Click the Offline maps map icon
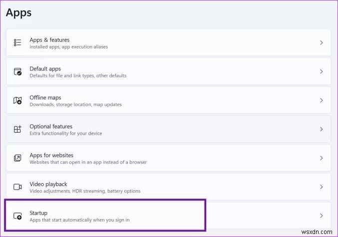The width and height of the screenshot is (338, 237). pos(17,100)
